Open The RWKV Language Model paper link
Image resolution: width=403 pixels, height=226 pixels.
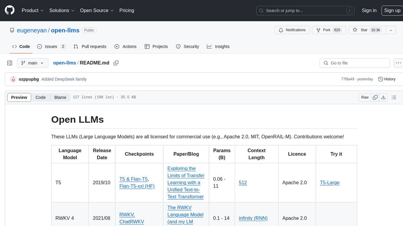click(185, 215)
